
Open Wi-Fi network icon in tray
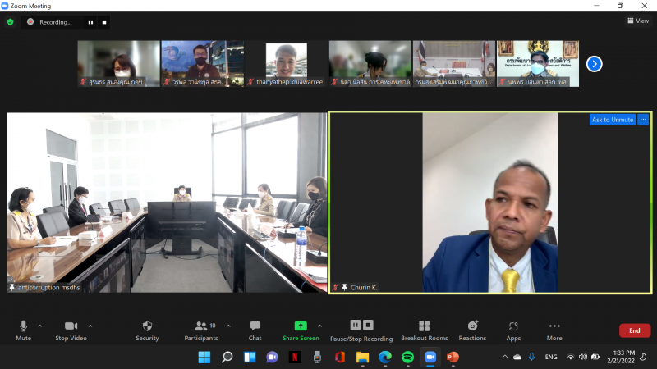point(570,357)
